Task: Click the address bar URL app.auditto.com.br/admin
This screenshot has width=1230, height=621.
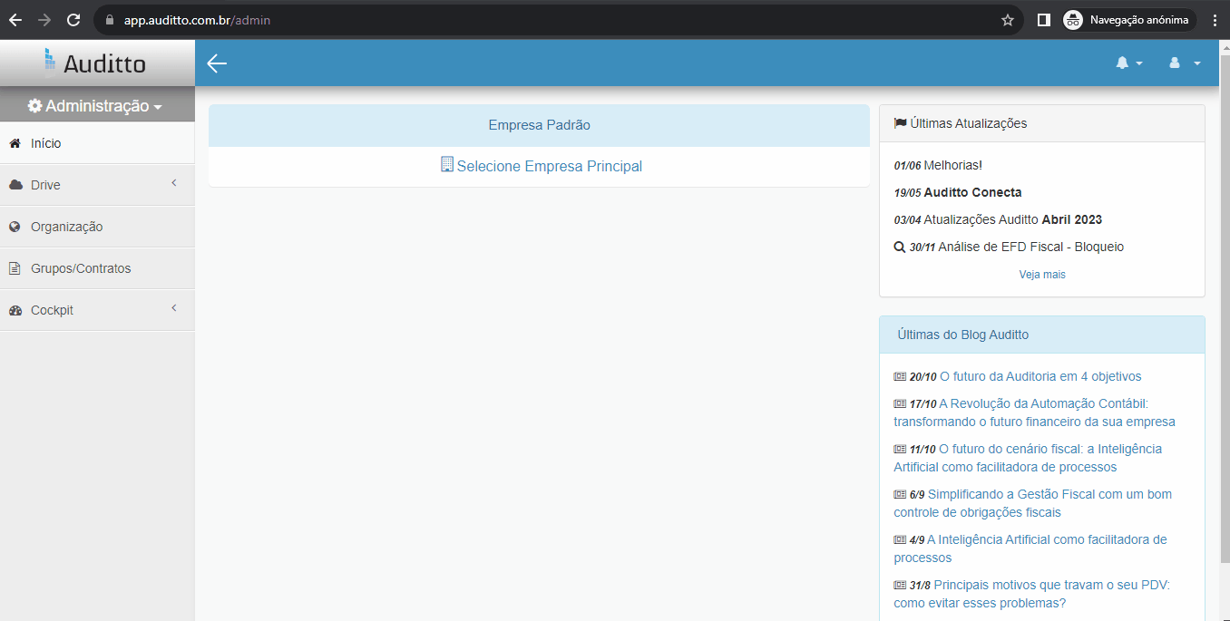Action: click(x=197, y=20)
